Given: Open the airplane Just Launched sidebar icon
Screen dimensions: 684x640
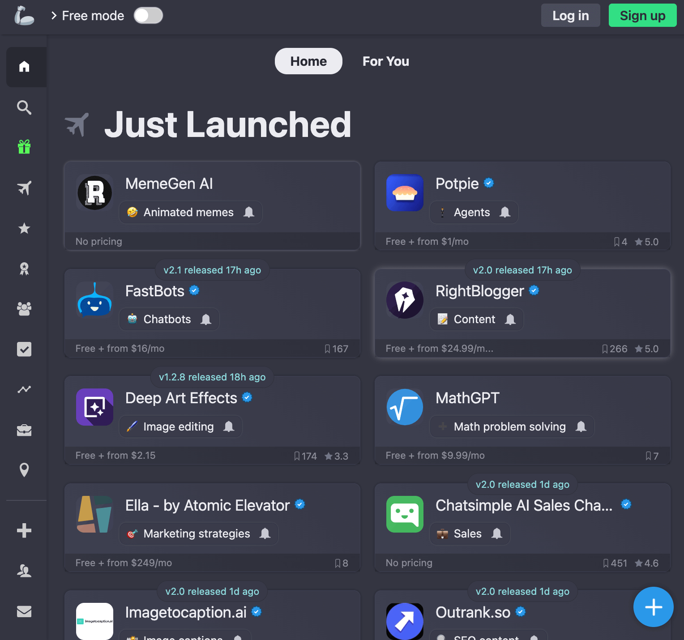Looking at the screenshot, I should point(24,188).
